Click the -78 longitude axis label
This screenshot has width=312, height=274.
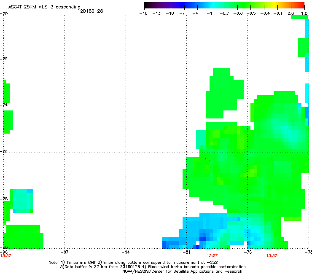coord(247,252)
